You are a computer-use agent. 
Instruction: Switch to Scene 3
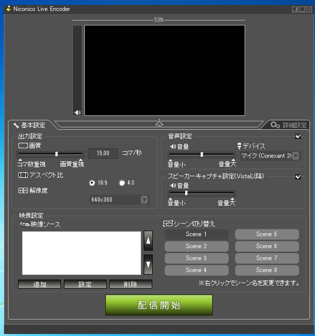(197, 258)
